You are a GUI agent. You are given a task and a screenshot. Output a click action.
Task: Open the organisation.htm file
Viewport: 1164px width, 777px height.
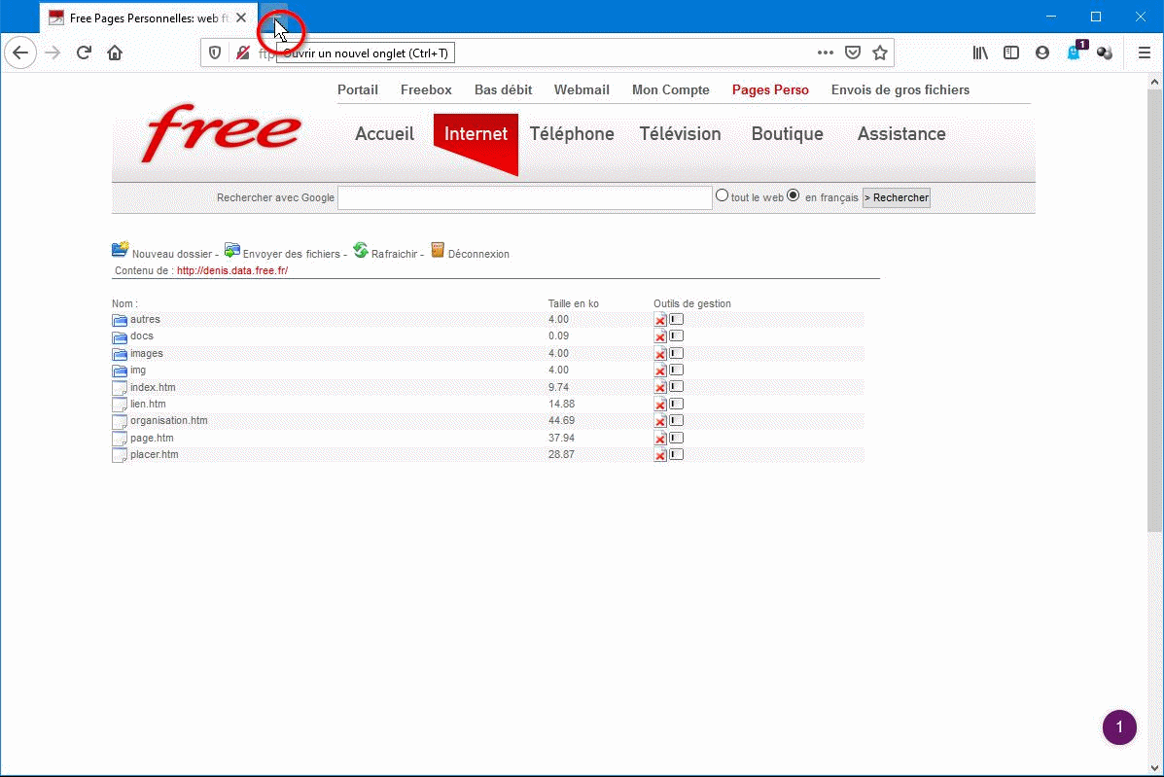pyautogui.click(x=168, y=421)
